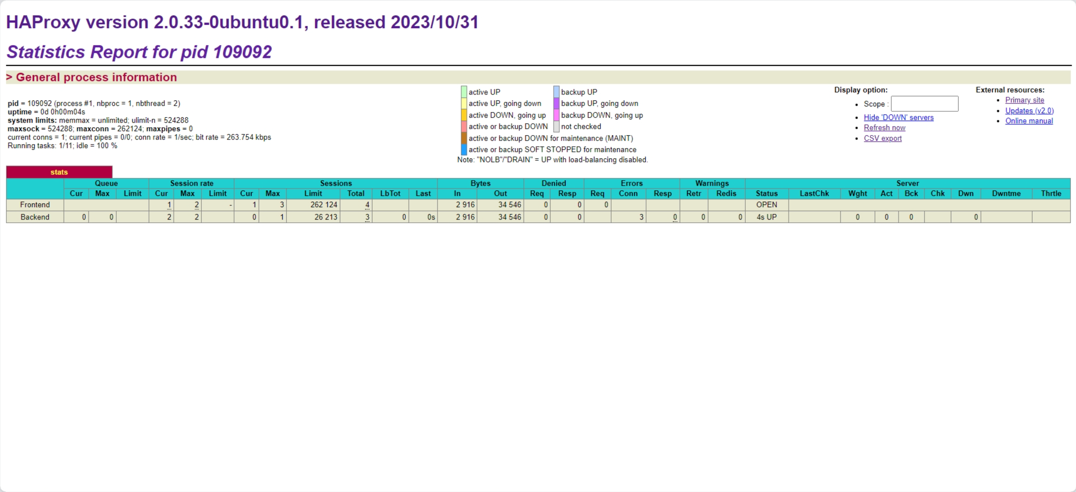Click the DOWN for maintenance (MAINT) swatch
1076x492 pixels.
click(x=464, y=138)
